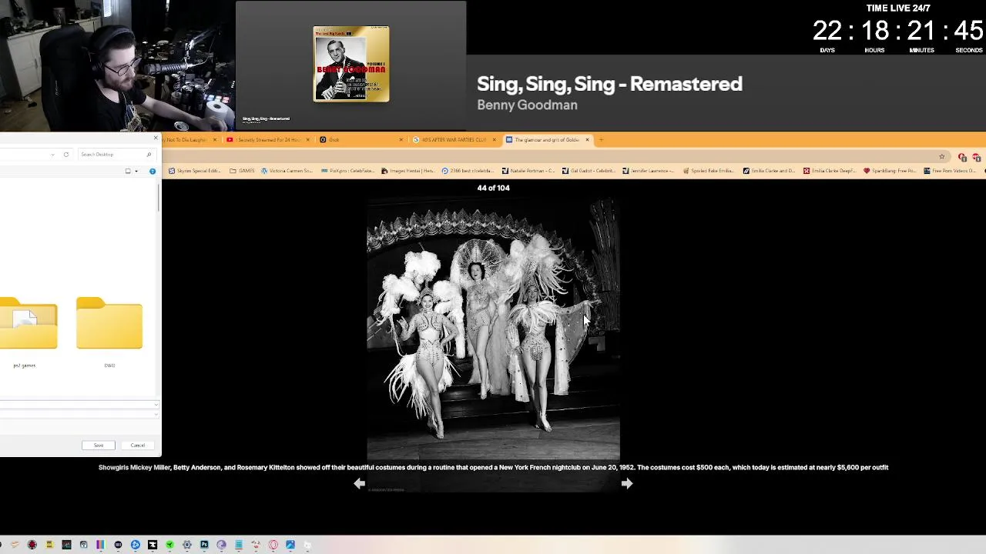Screen dimensions: 986x554
Task: Open the headphones taskbar icon
Action: point(83,545)
